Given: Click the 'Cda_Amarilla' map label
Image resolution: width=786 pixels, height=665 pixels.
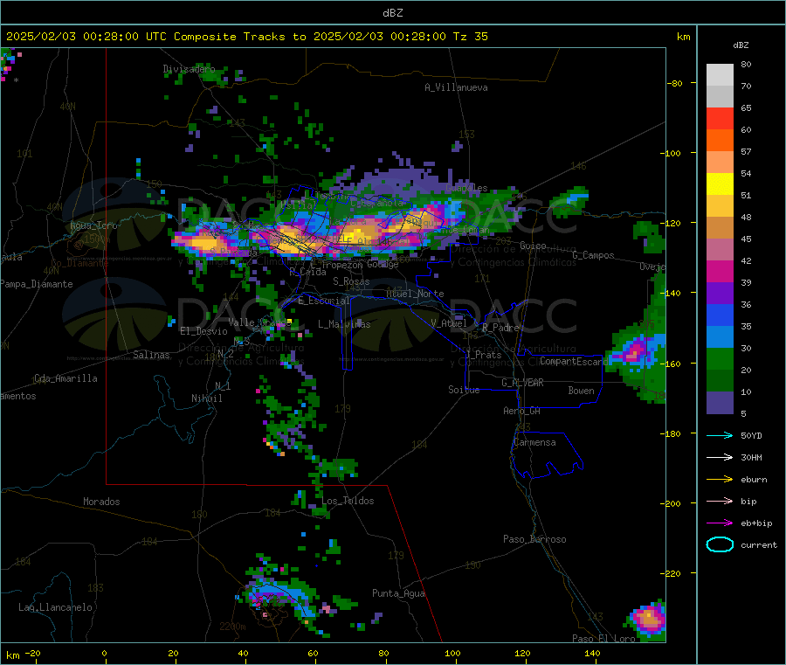Looking at the screenshot, I should click(x=65, y=378).
